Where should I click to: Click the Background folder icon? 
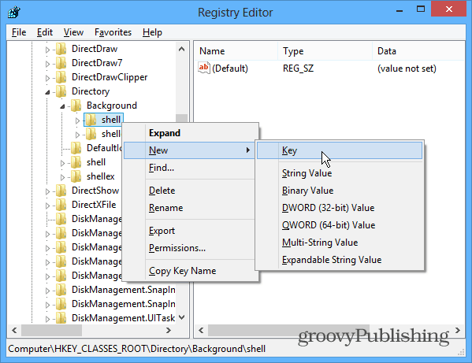76,106
